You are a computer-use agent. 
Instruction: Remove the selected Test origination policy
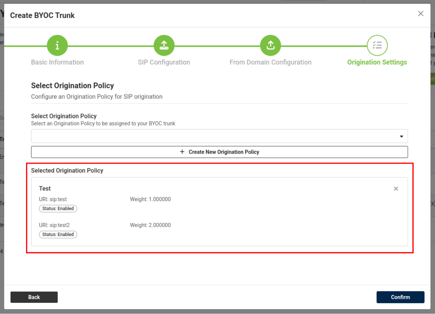coord(396,189)
